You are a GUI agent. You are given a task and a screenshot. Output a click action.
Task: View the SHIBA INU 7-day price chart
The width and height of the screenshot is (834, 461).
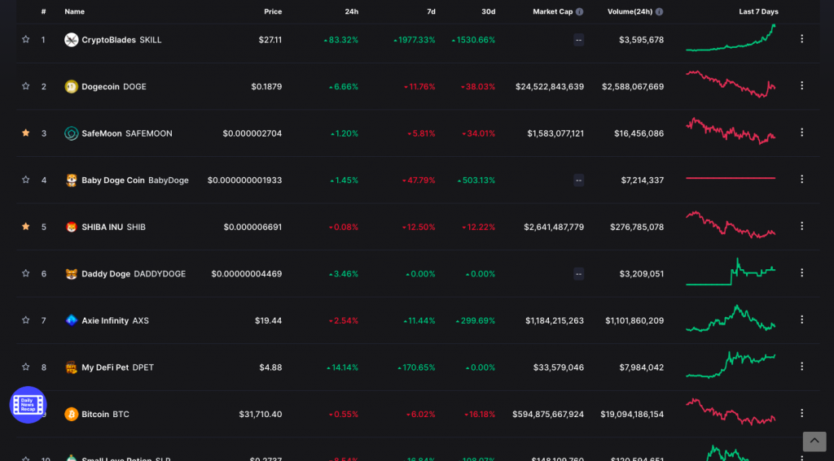click(731, 224)
